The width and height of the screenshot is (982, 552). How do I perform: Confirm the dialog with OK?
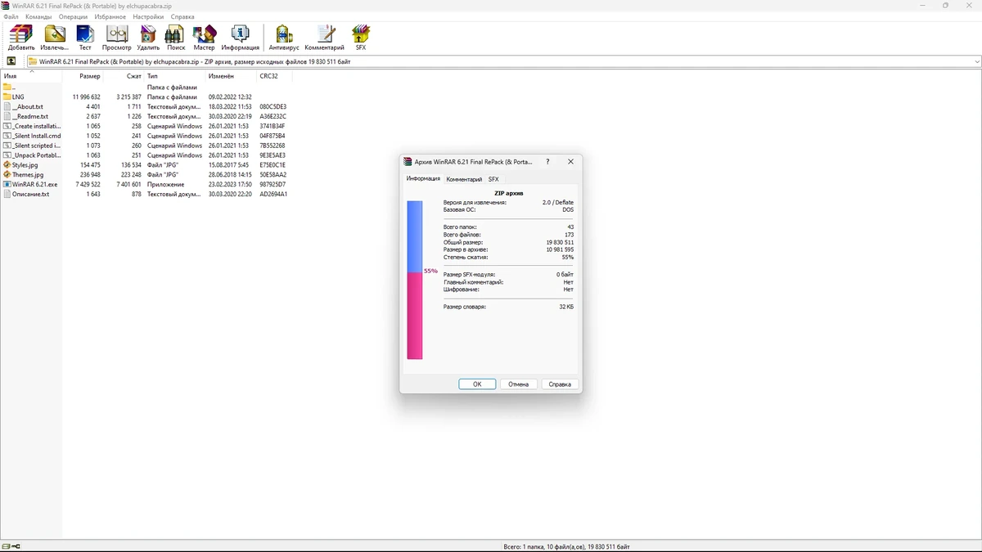click(x=477, y=384)
